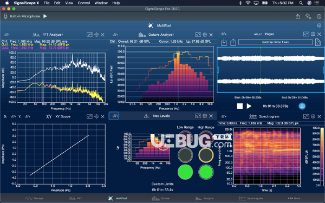Open the File menu
This screenshot has height=203, width=325.
click(x=47, y=3)
